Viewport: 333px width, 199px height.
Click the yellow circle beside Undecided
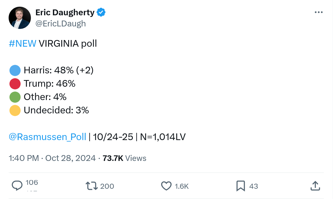15,110
